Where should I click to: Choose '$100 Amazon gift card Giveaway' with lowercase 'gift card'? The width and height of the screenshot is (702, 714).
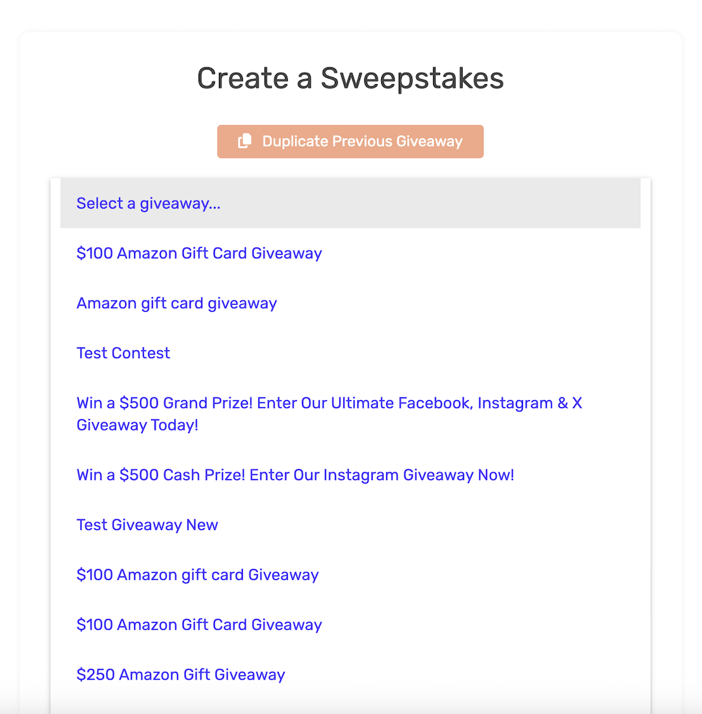[x=197, y=575]
